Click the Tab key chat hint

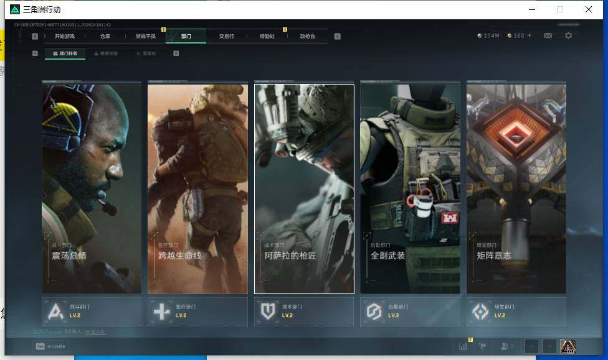tap(51, 346)
